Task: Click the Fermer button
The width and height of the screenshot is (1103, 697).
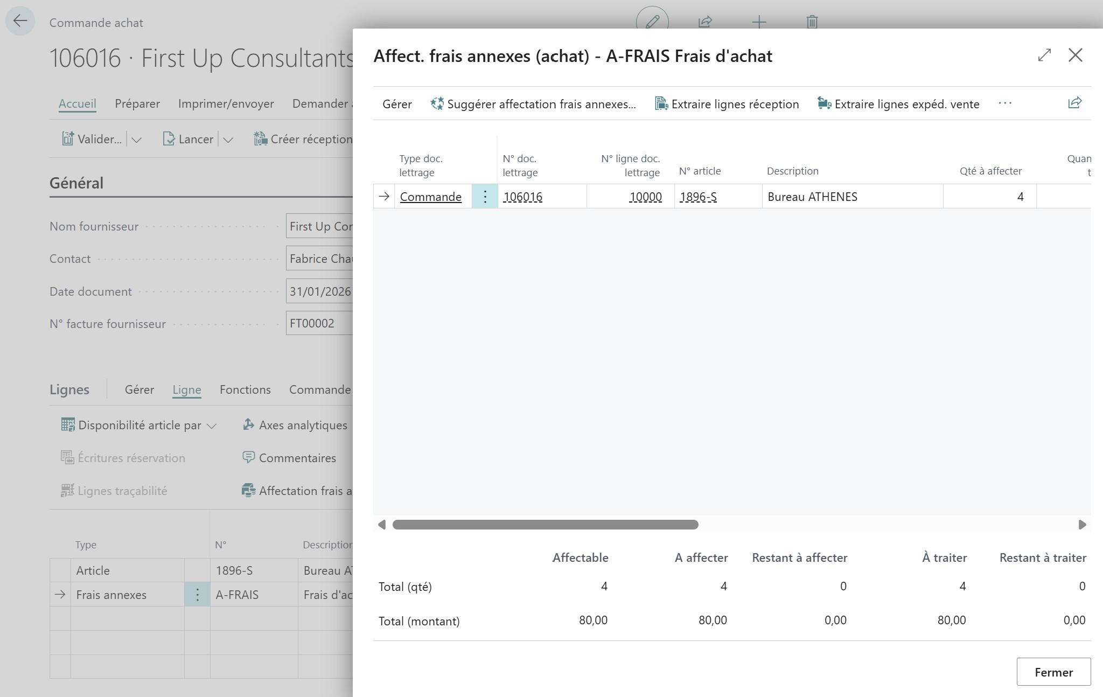Action: click(x=1053, y=672)
